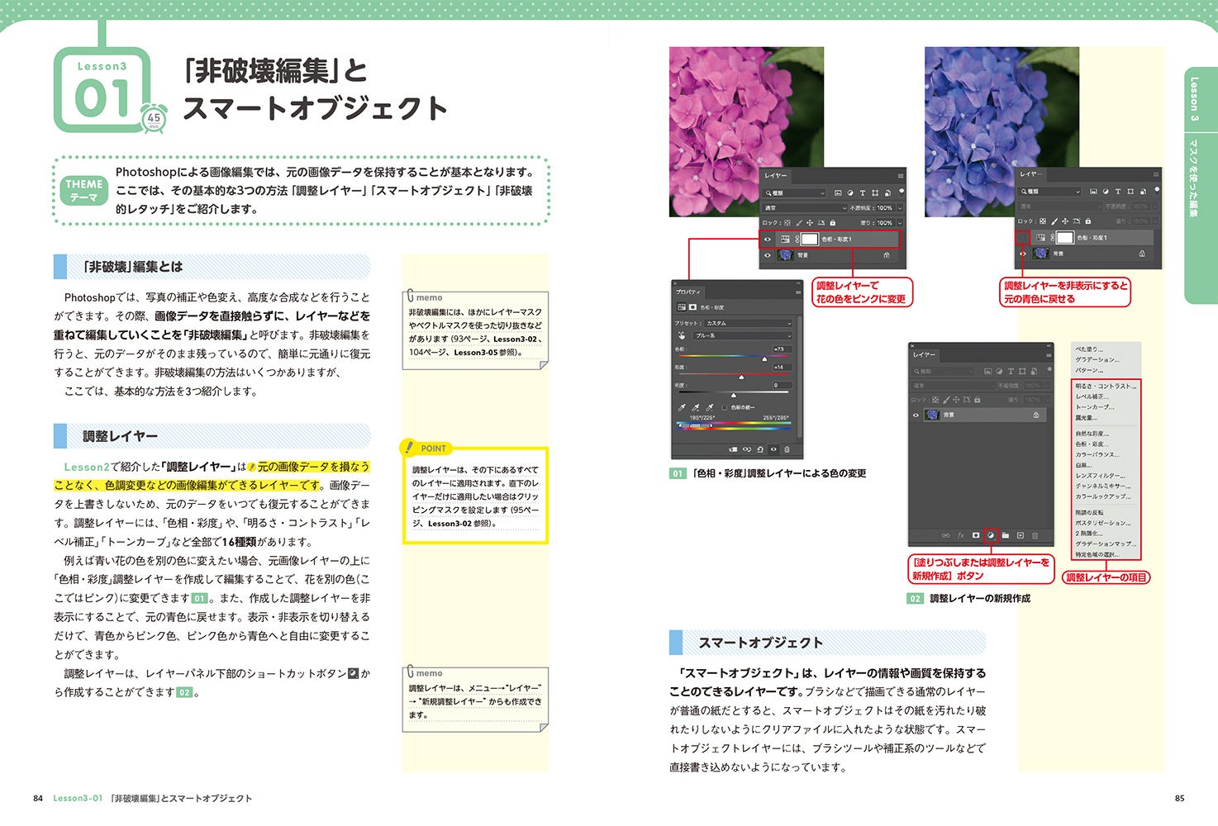
Task: Toggle layer filtering switch in blue flower's Layers panel
Action: point(1156,191)
